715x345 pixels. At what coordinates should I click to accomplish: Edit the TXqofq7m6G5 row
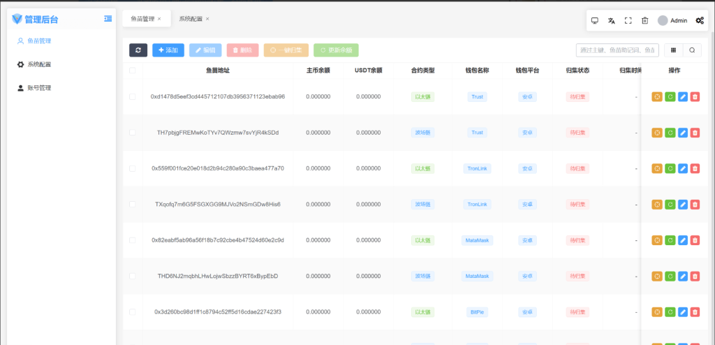click(683, 205)
